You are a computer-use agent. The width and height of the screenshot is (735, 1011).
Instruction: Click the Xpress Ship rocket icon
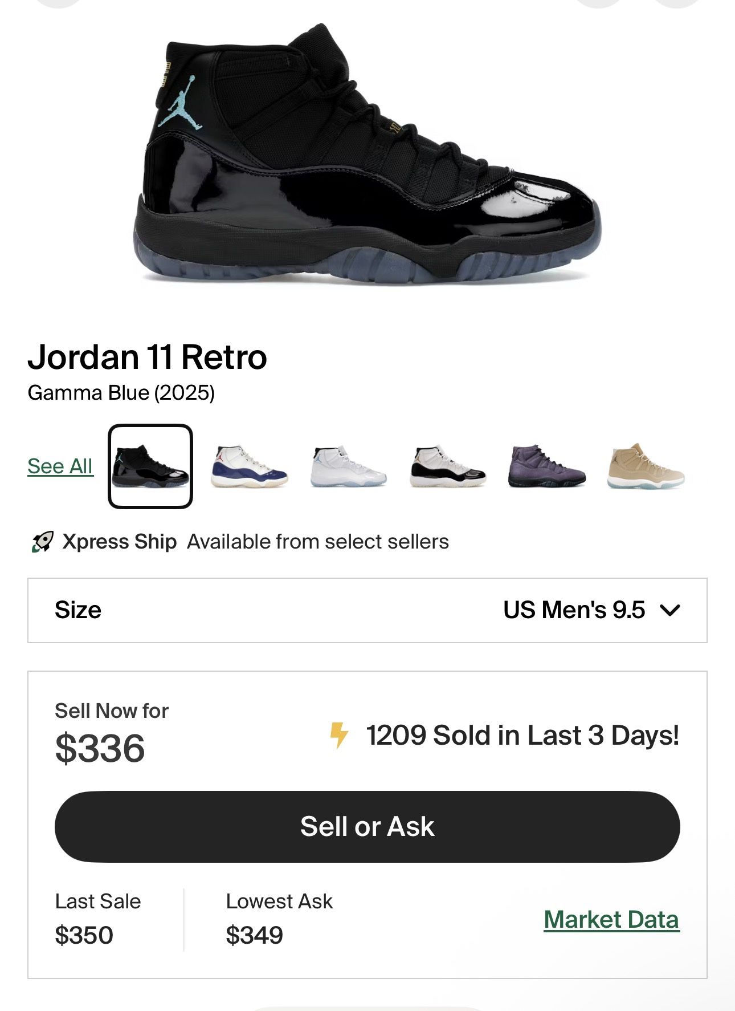42,542
